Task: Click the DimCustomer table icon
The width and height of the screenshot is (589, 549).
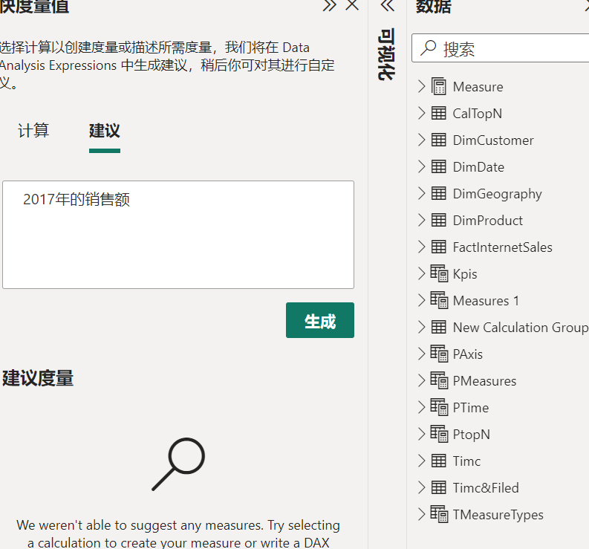Action: pos(439,140)
